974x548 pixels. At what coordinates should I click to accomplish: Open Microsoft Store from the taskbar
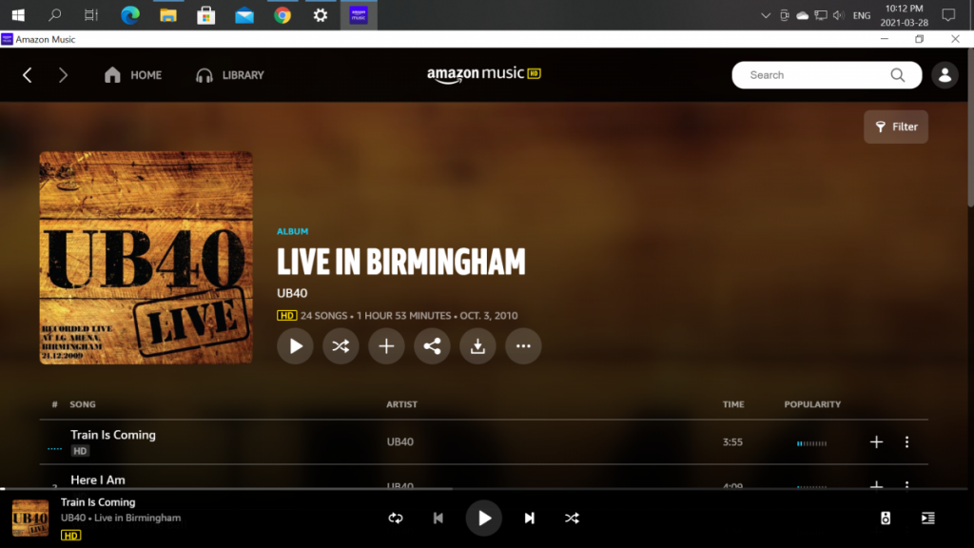[x=206, y=15]
